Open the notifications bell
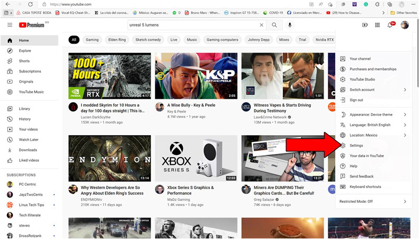Screen dimensions: 419x239 (390, 25)
